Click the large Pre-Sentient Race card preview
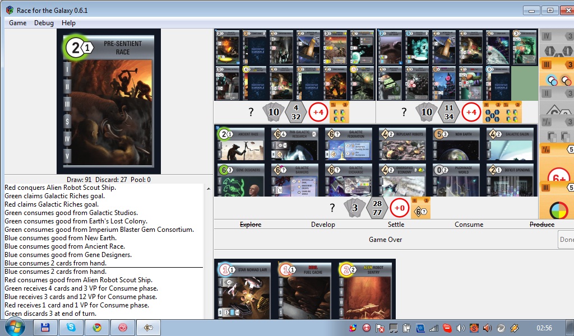Viewport: 574px width, 336px height. point(109,101)
